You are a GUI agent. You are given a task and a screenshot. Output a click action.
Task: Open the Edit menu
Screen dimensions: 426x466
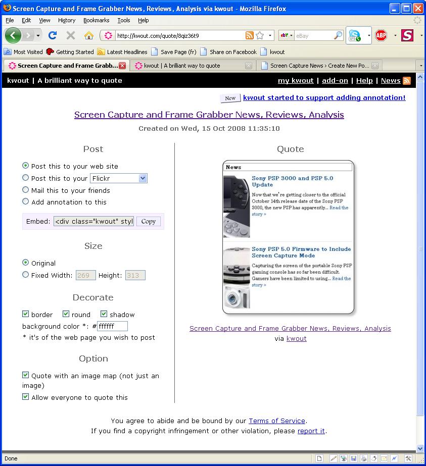(x=26, y=20)
